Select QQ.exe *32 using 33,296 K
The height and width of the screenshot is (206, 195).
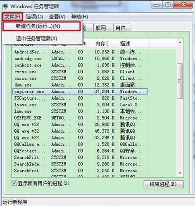coord(80,137)
